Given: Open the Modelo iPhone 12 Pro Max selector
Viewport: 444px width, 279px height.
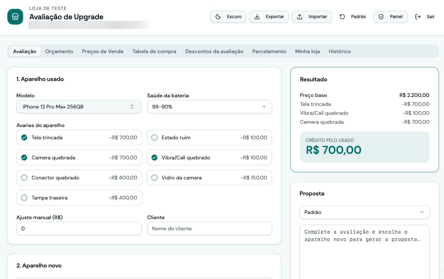Looking at the screenshot, I should [x=79, y=107].
